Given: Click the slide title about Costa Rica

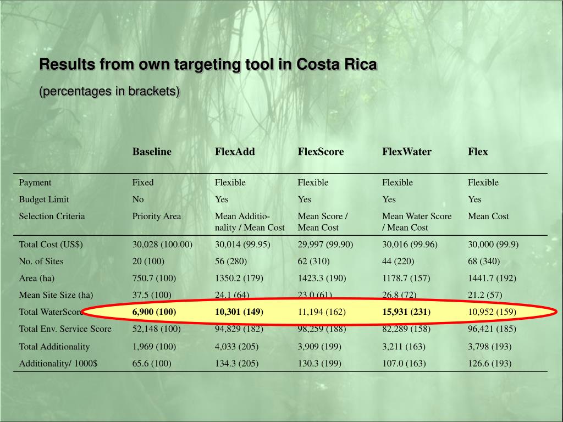Looking at the screenshot, I should [x=208, y=64].
